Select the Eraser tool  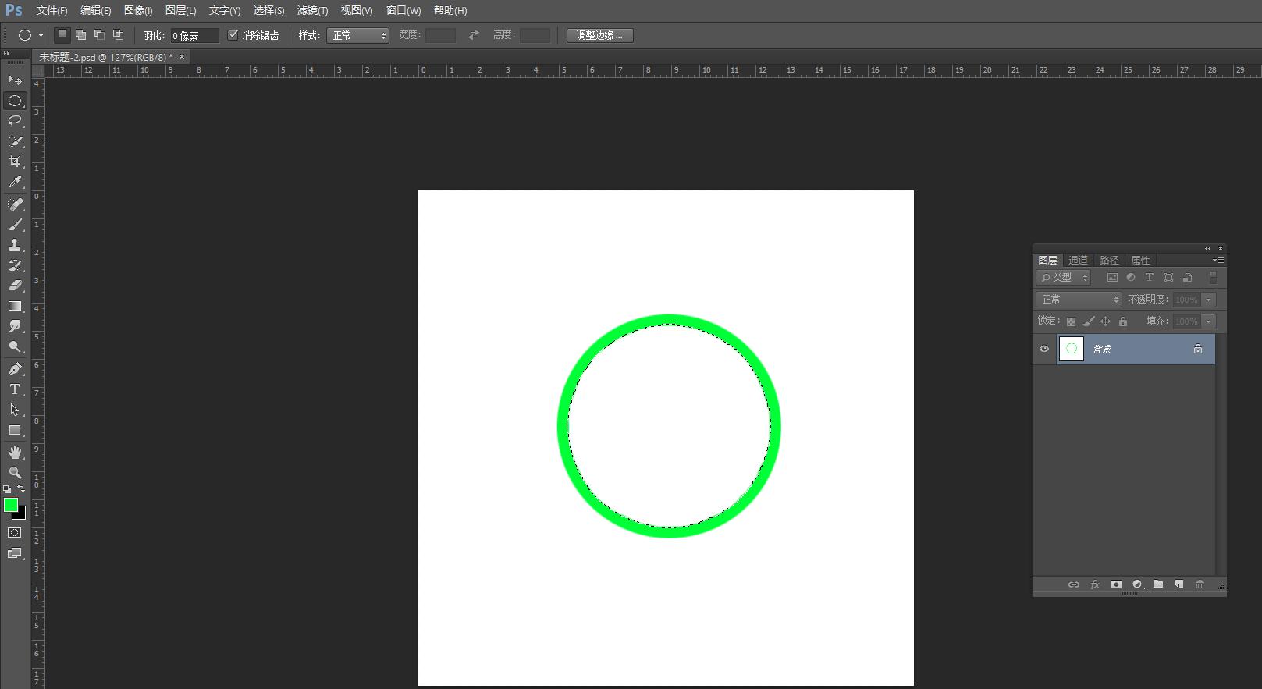15,286
